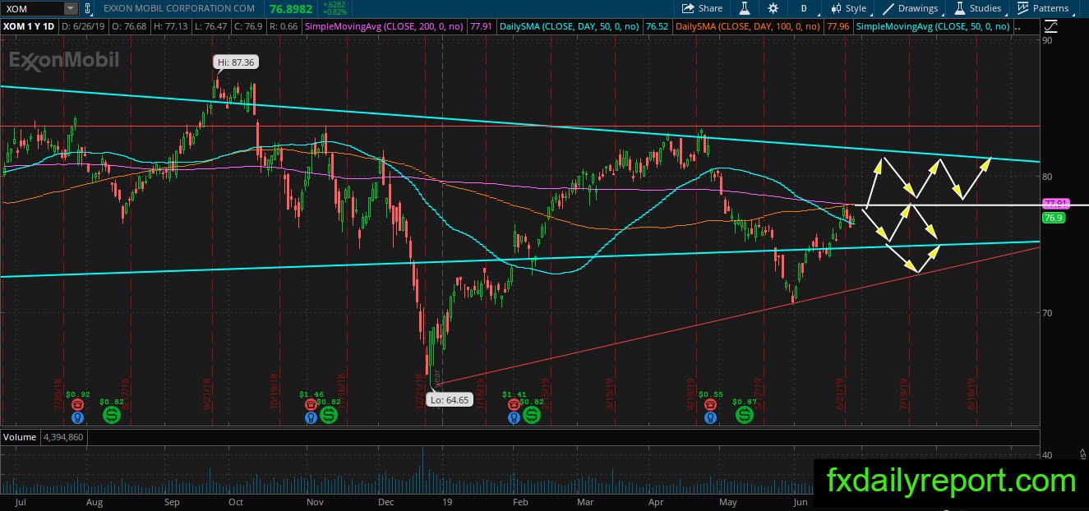Click dividend dollar icon beside $1.46 earnings

click(329, 415)
